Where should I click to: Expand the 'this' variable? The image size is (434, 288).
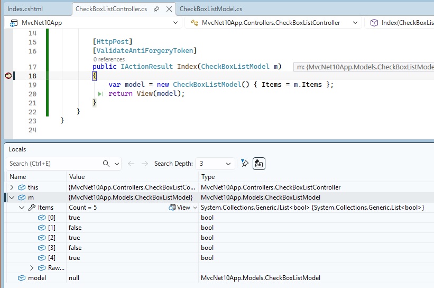12,187
